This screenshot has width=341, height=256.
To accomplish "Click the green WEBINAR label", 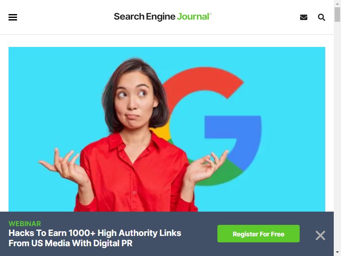I will pos(25,224).
